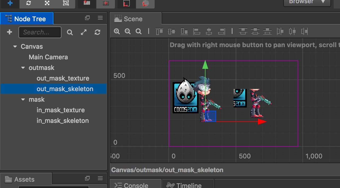Viewport: 340px width, 188px height.
Task: Select the Rotate transform tool
Action: (29, 3)
